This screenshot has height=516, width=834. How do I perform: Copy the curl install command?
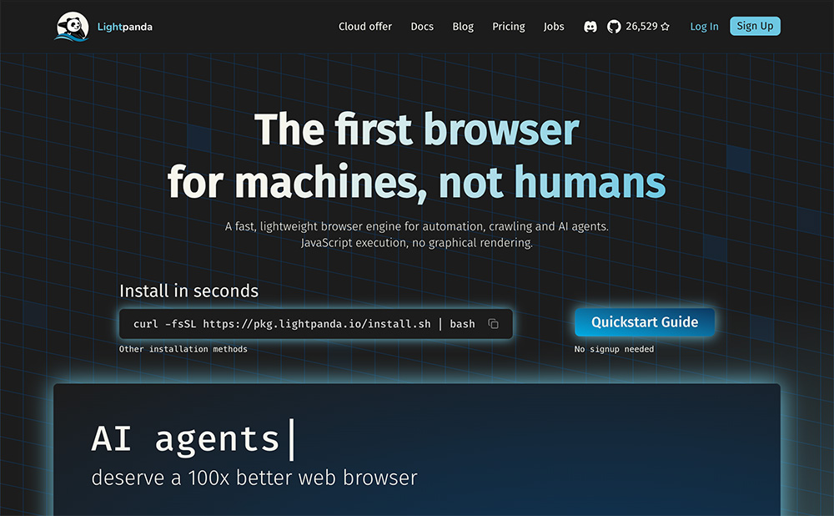pyautogui.click(x=493, y=324)
